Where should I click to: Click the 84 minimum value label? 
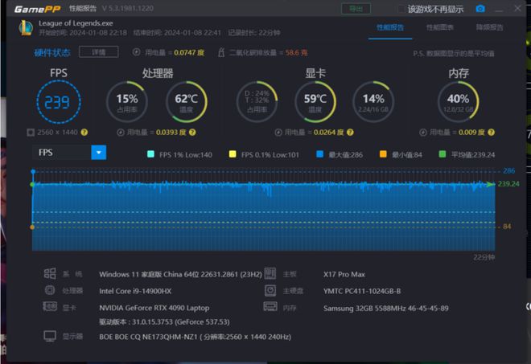507,227
